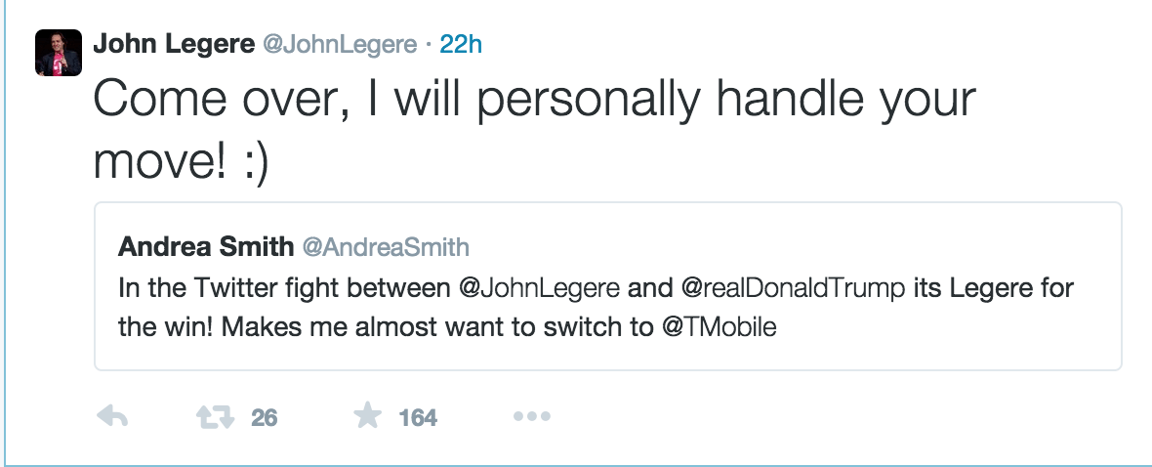The image size is (1152, 467).
Task: Open the more options ellipsis menu
Action: tap(531, 417)
